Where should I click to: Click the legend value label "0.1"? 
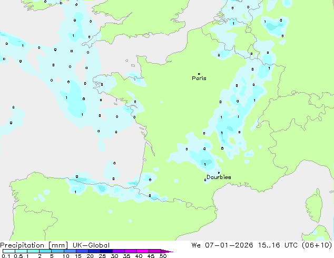(x=6, y=256)
